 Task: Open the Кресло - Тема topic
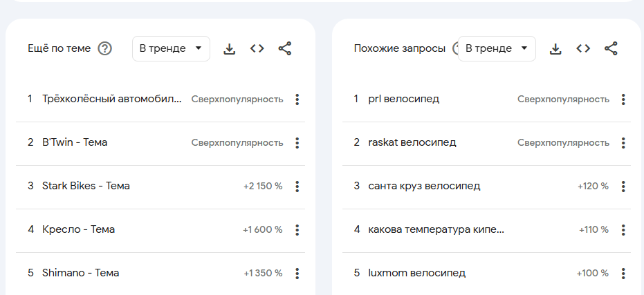pyautogui.click(x=78, y=229)
